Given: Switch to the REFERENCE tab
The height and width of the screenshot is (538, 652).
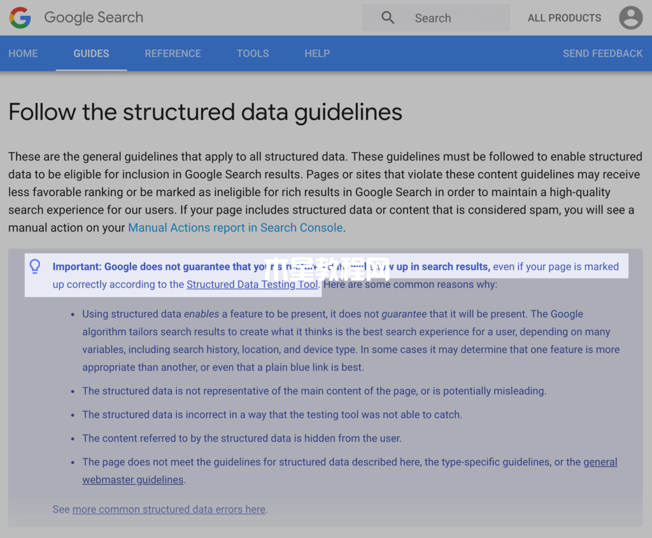Looking at the screenshot, I should (173, 53).
